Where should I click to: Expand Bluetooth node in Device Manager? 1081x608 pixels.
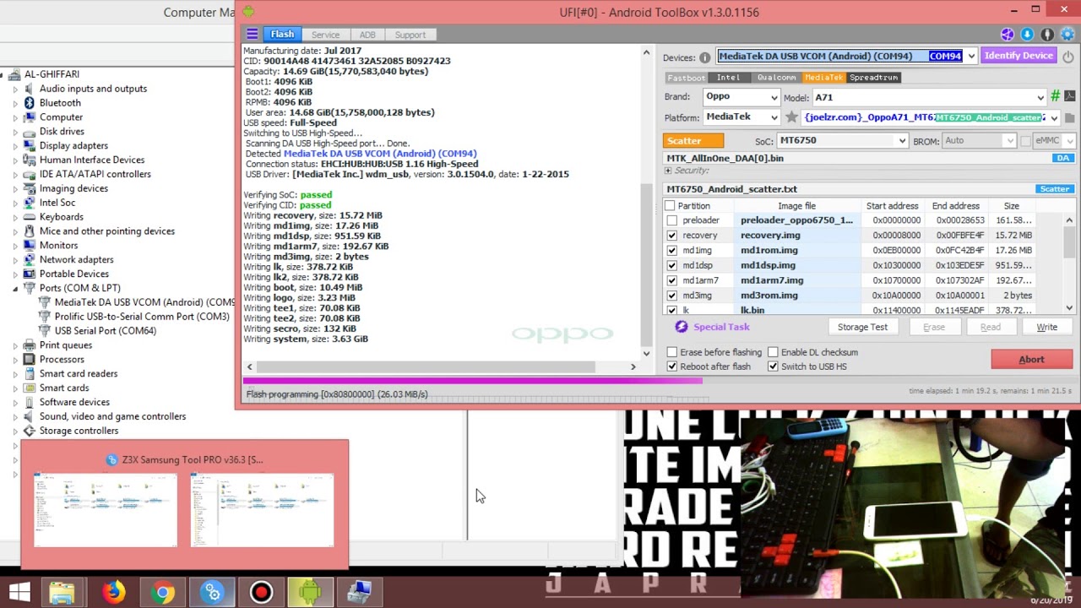click(15, 103)
